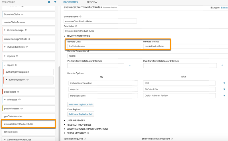Collapse the Remote Properties section
The image size is (228, 141).
tap(65, 36)
